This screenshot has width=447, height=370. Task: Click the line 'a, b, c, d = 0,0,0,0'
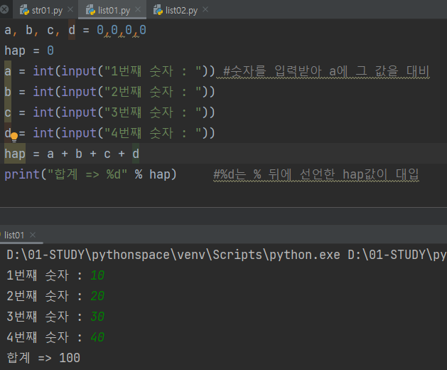tap(75, 31)
